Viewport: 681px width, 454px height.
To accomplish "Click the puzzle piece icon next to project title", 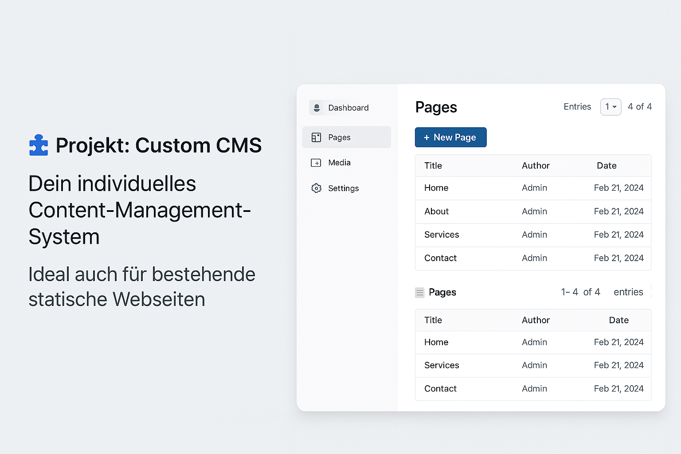I will click(x=38, y=145).
